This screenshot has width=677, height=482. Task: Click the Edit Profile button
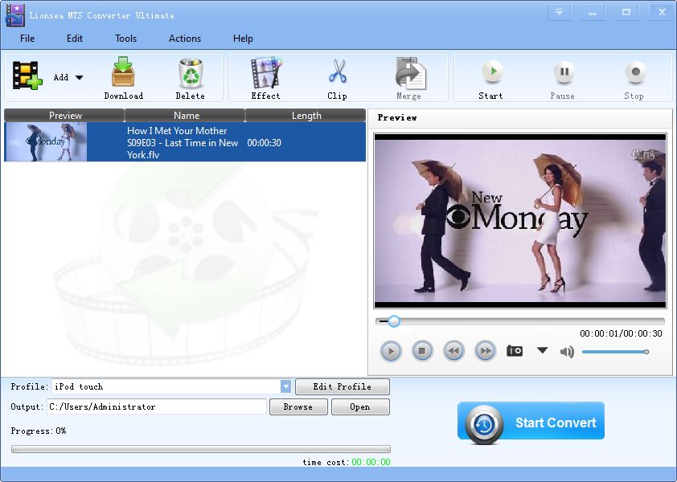pyautogui.click(x=343, y=386)
